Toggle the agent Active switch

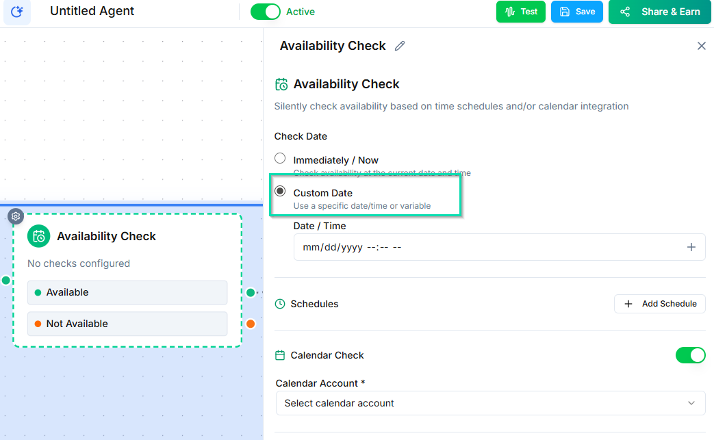(x=266, y=12)
